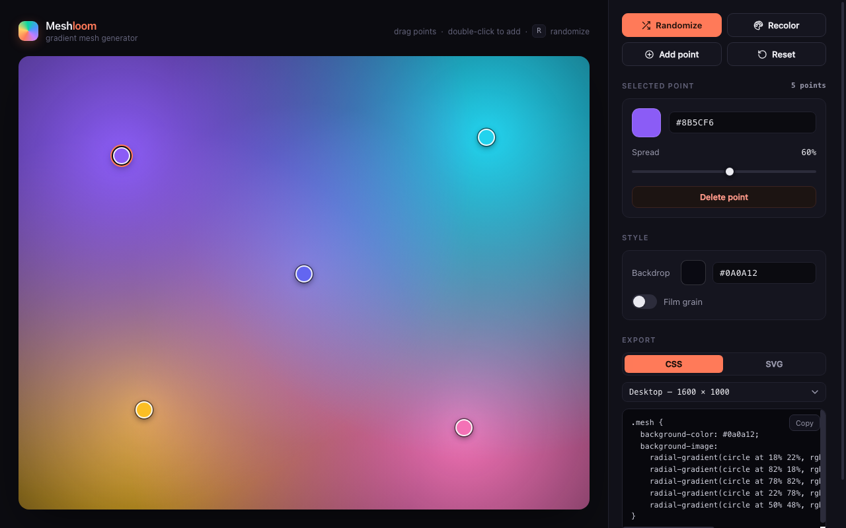Viewport: 846px width, 528px height.
Task: Click the Add point button
Action: (x=672, y=54)
